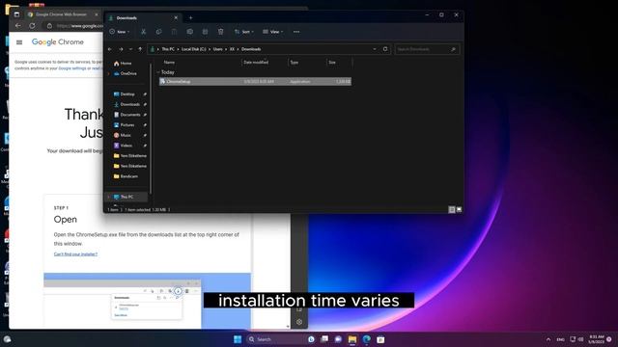Screen dimensions: 618x347
Task: Click the Cut scissors icon in Explorer toolbar
Action: (144, 32)
